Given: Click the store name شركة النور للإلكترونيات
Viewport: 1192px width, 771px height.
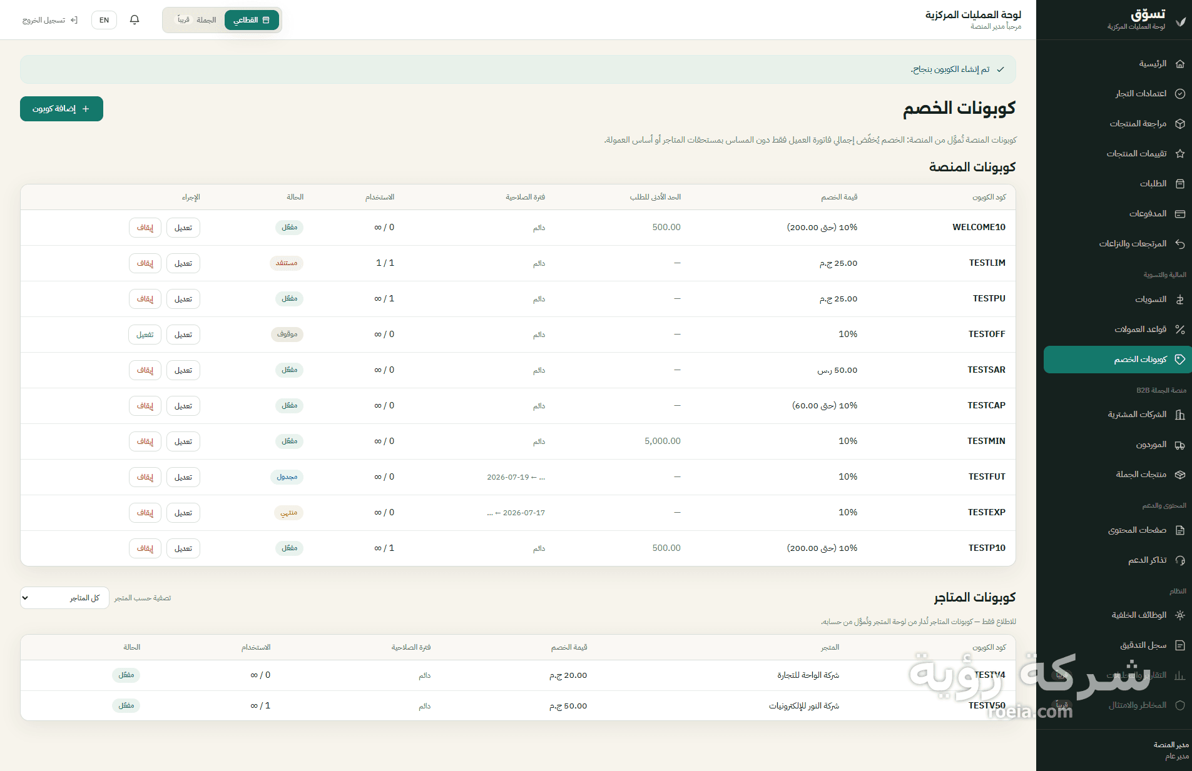Looking at the screenshot, I should tap(804, 706).
